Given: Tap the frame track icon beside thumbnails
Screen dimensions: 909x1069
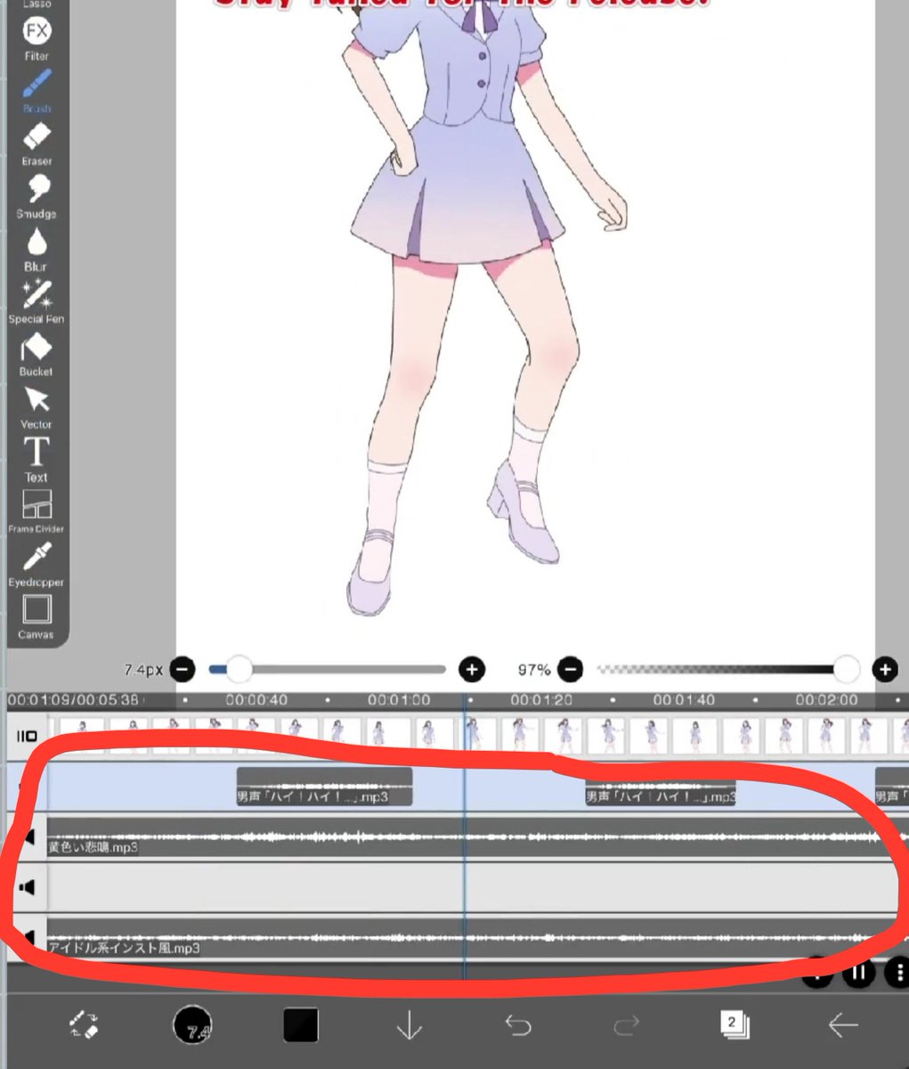Looking at the screenshot, I should pos(28,737).
